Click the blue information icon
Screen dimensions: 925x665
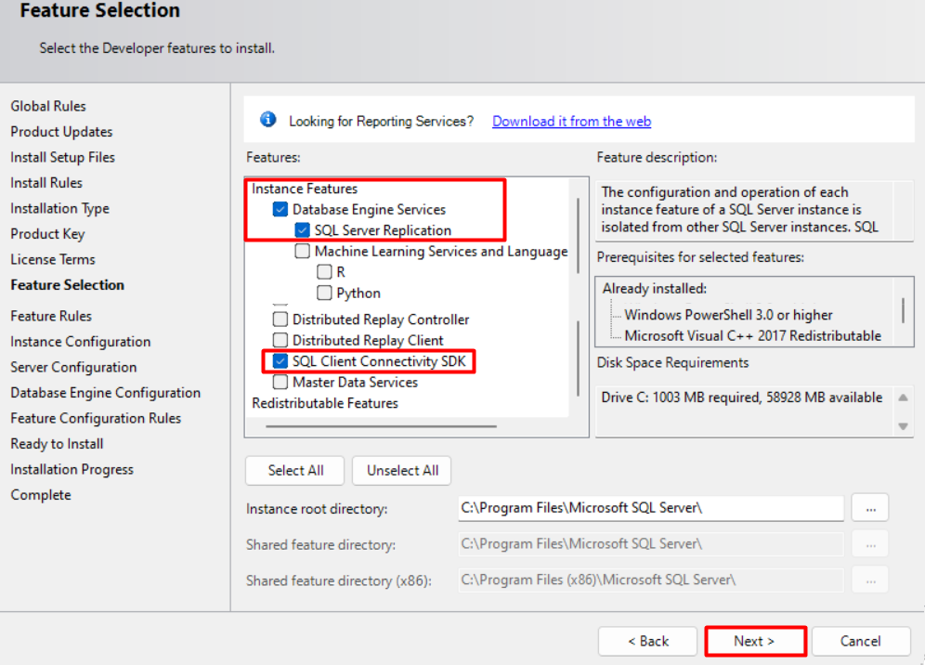click(x=267, y=120)
